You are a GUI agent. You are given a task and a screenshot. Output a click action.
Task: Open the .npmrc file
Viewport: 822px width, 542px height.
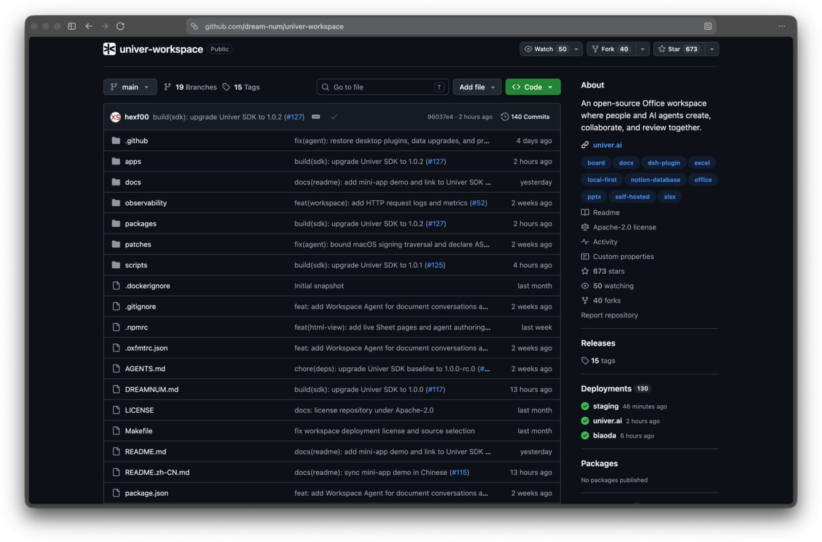tap(137, 328)
